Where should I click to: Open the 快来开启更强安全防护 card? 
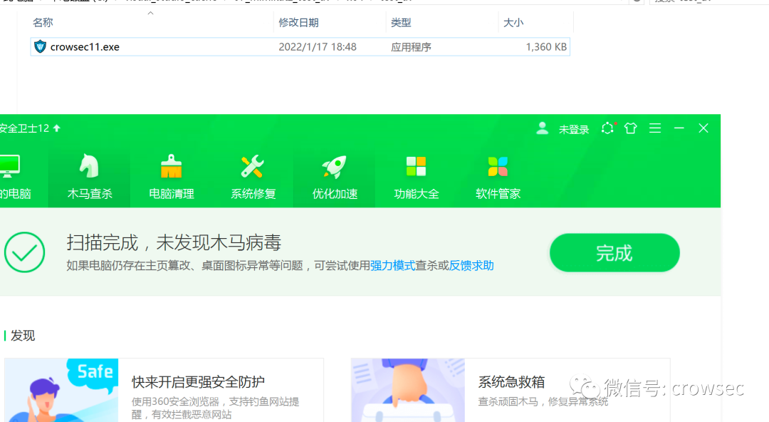(164, 390)
